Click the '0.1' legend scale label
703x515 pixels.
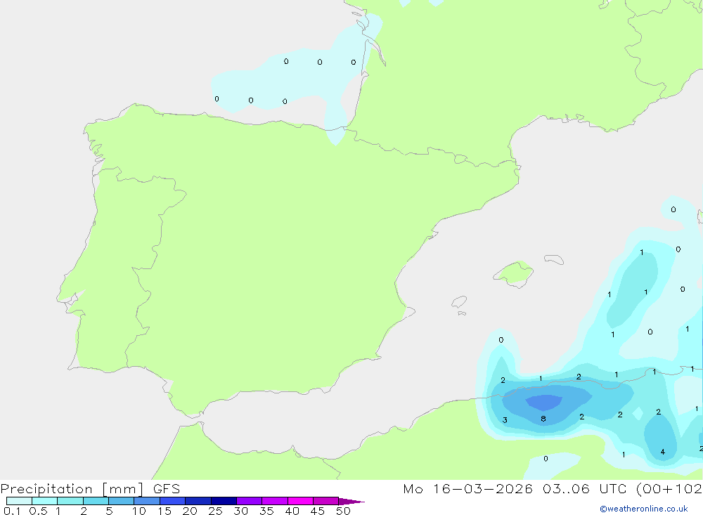point(12,511)
